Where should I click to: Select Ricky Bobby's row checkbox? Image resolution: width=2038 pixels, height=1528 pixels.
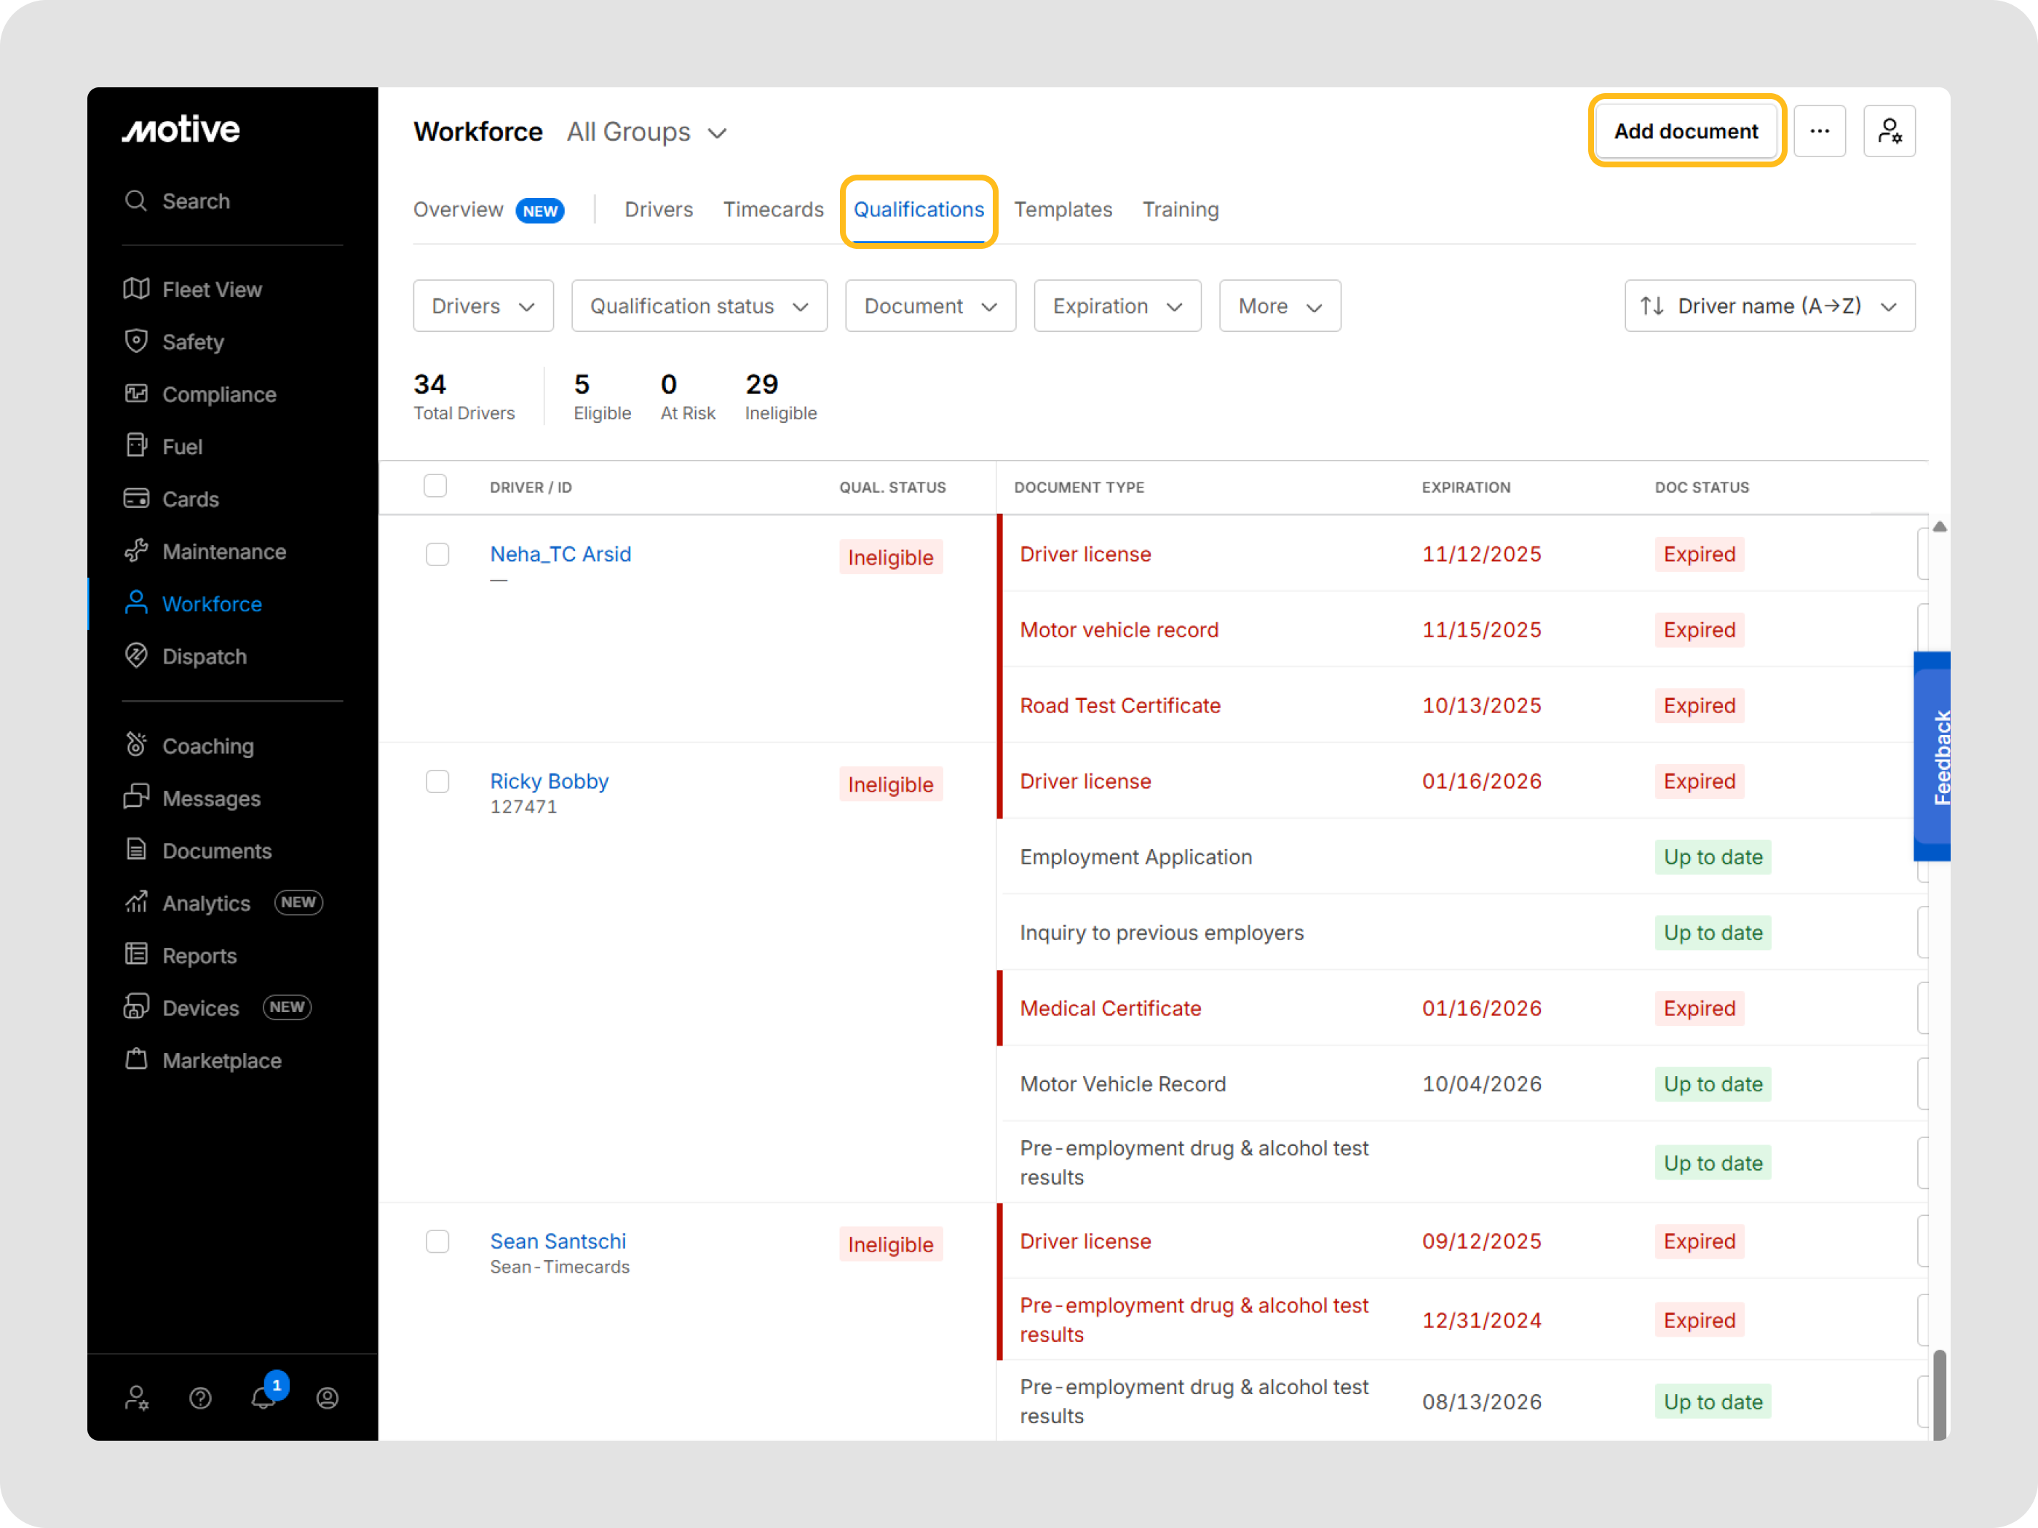tap(437, 781)
